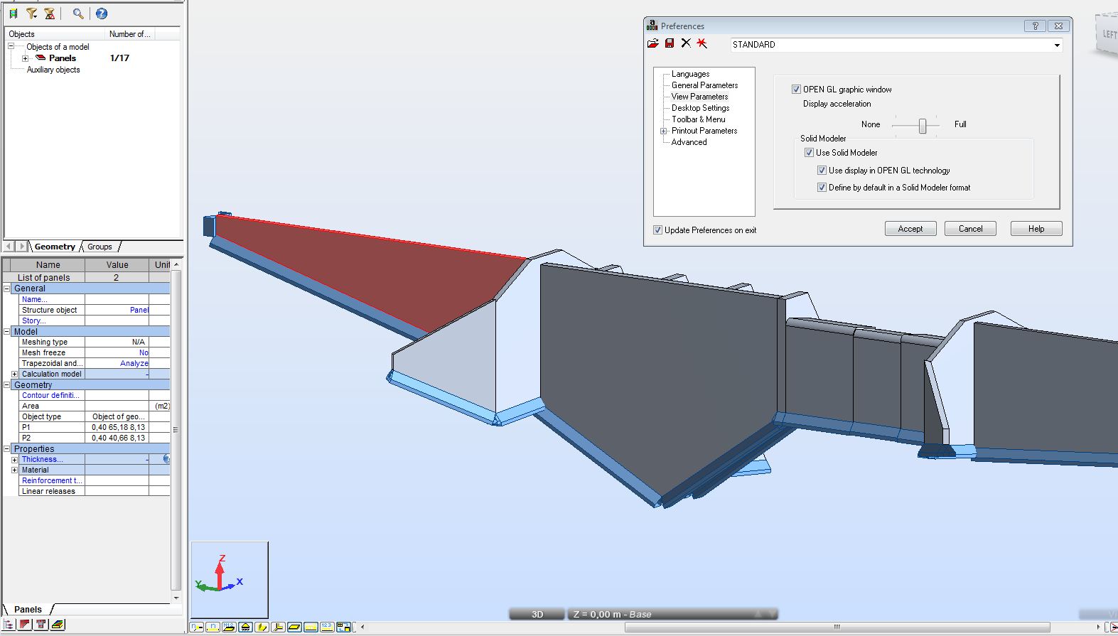The image size is (1118, 636).
Task: Click the Preferences dialog question mark button
Action: point(1035,26)
